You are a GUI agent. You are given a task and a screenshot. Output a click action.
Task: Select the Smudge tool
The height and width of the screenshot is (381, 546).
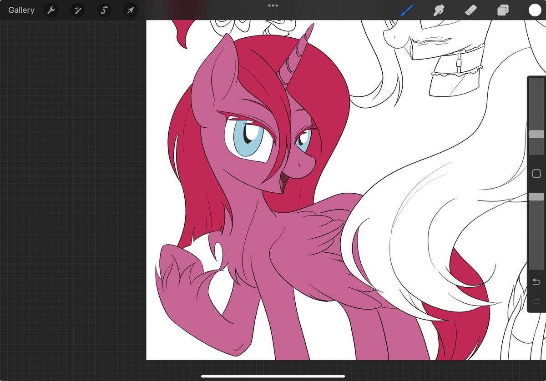click(x=439, y=10)
